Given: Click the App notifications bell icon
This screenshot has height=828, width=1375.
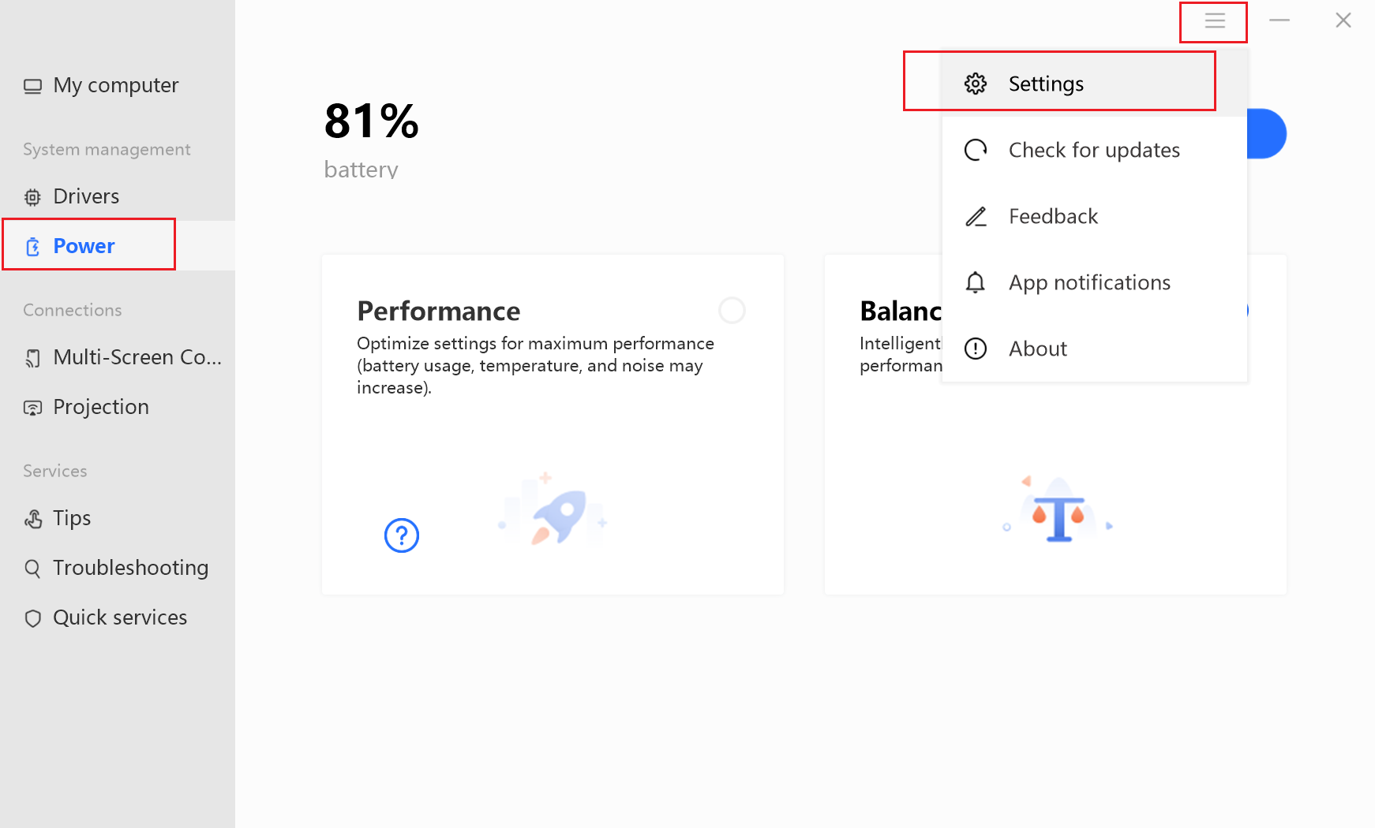Looking at the screenshot, I should pos(976,282).
